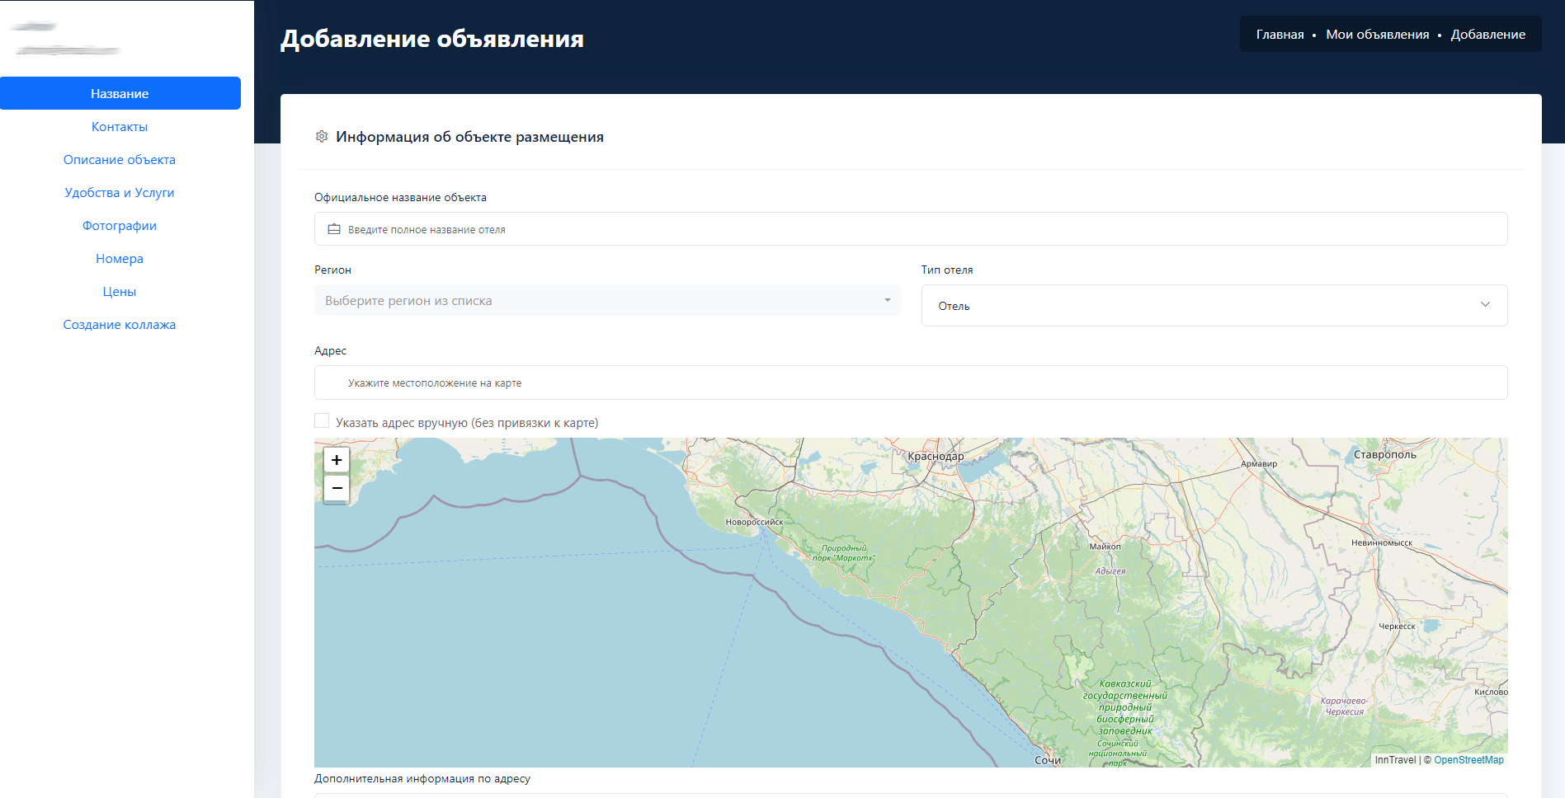Open the Фотографии section
This screenshot has height=798, width=1565.
click(x=120, y=226)
